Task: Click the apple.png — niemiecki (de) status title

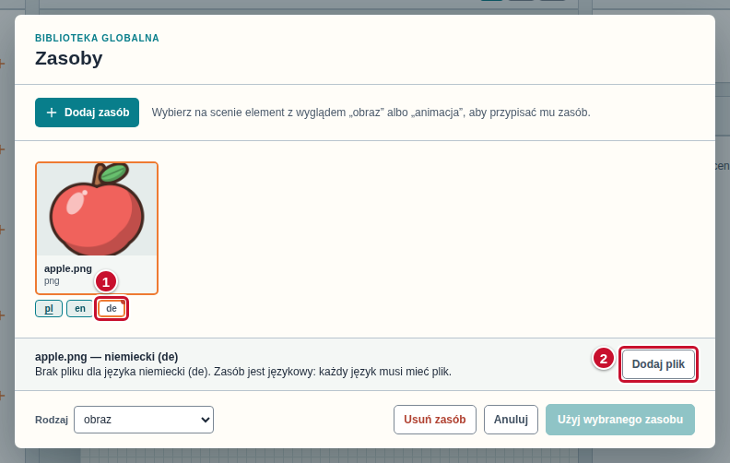Action: point(107,357)
